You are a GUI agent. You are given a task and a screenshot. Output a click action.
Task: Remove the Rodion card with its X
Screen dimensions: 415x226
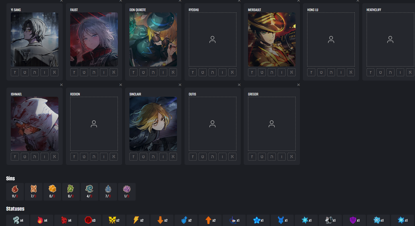tap(121, 85)
